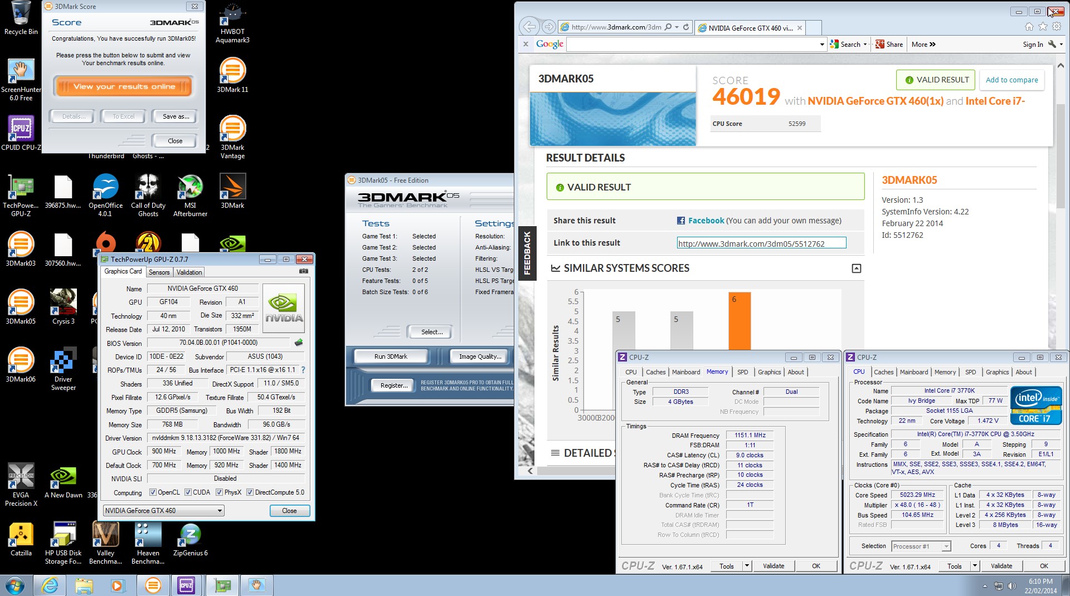Open EVGA Precision X desktop shortcut

pos(21,485)
